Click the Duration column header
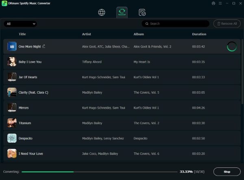This screenshot has height=180, width=244. (x=199, y=34)
